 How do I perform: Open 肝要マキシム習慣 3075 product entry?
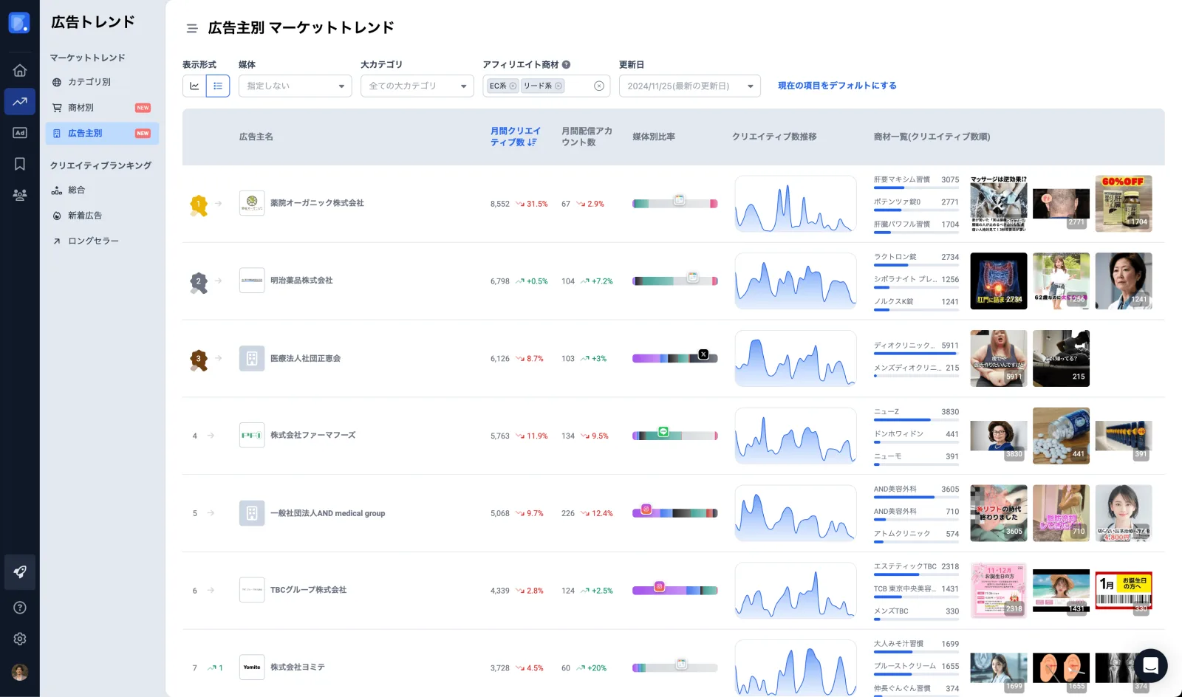point(916,182)
